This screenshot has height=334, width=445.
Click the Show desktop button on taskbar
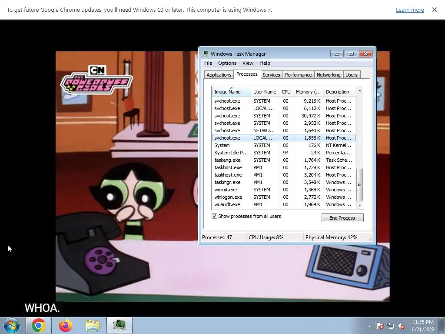click(x=442, y=325)
